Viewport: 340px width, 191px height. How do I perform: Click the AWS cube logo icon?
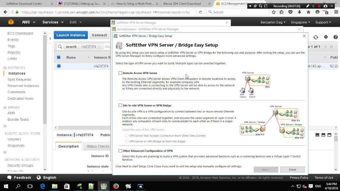pos(11,22)
